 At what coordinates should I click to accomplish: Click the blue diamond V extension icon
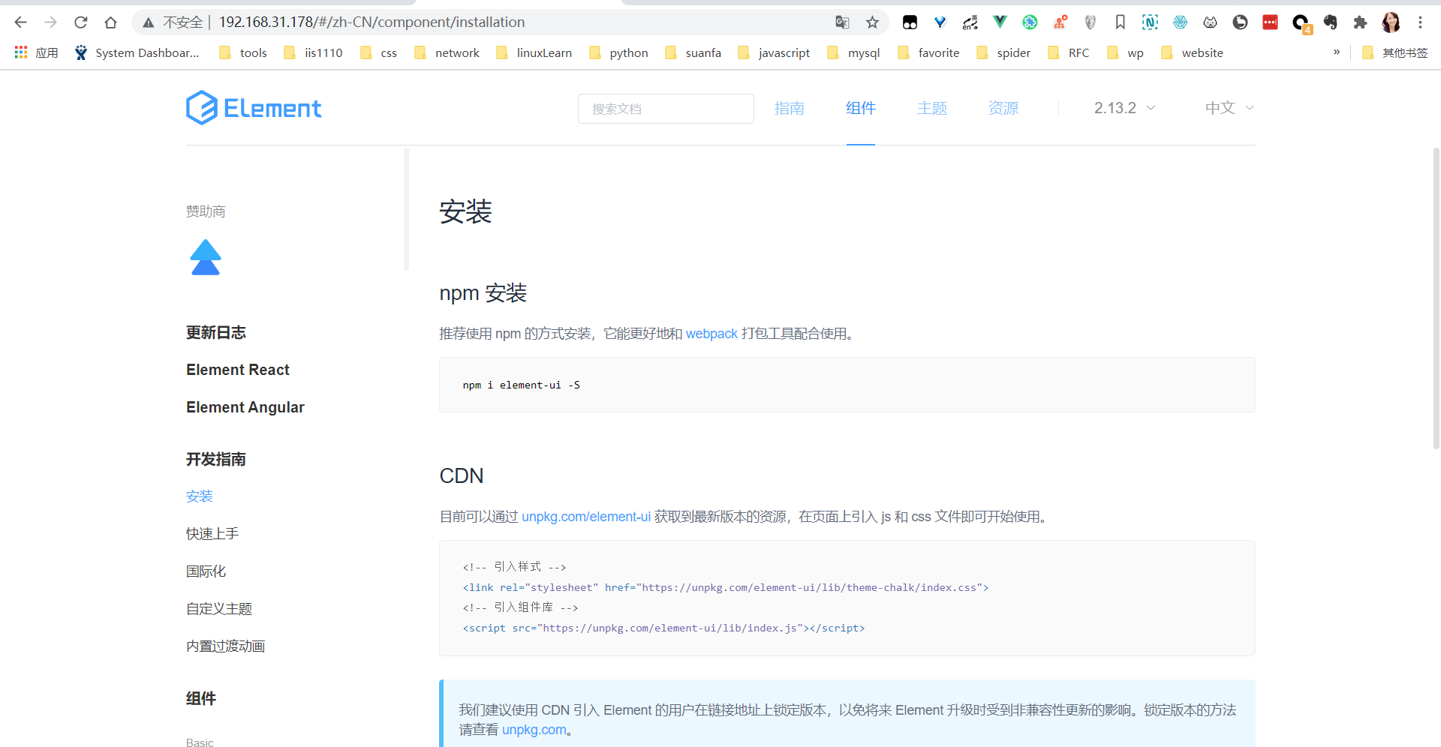coord(940,22)
